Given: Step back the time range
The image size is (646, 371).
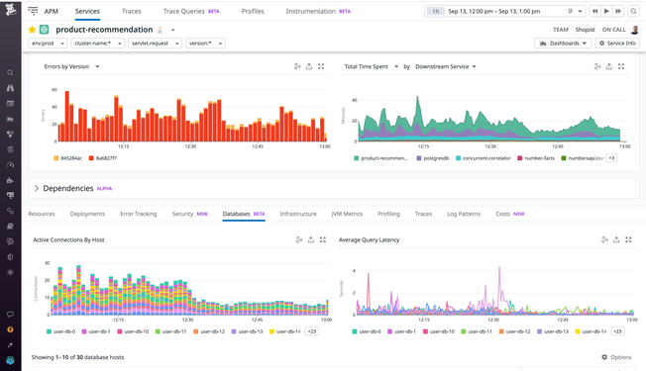Looking at the screenshot, I should click(x=594, y=11).
